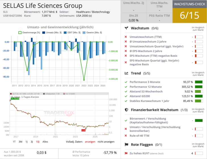Click the 6/15 score box
Screen dimensions: 207x159
[190, 15]
